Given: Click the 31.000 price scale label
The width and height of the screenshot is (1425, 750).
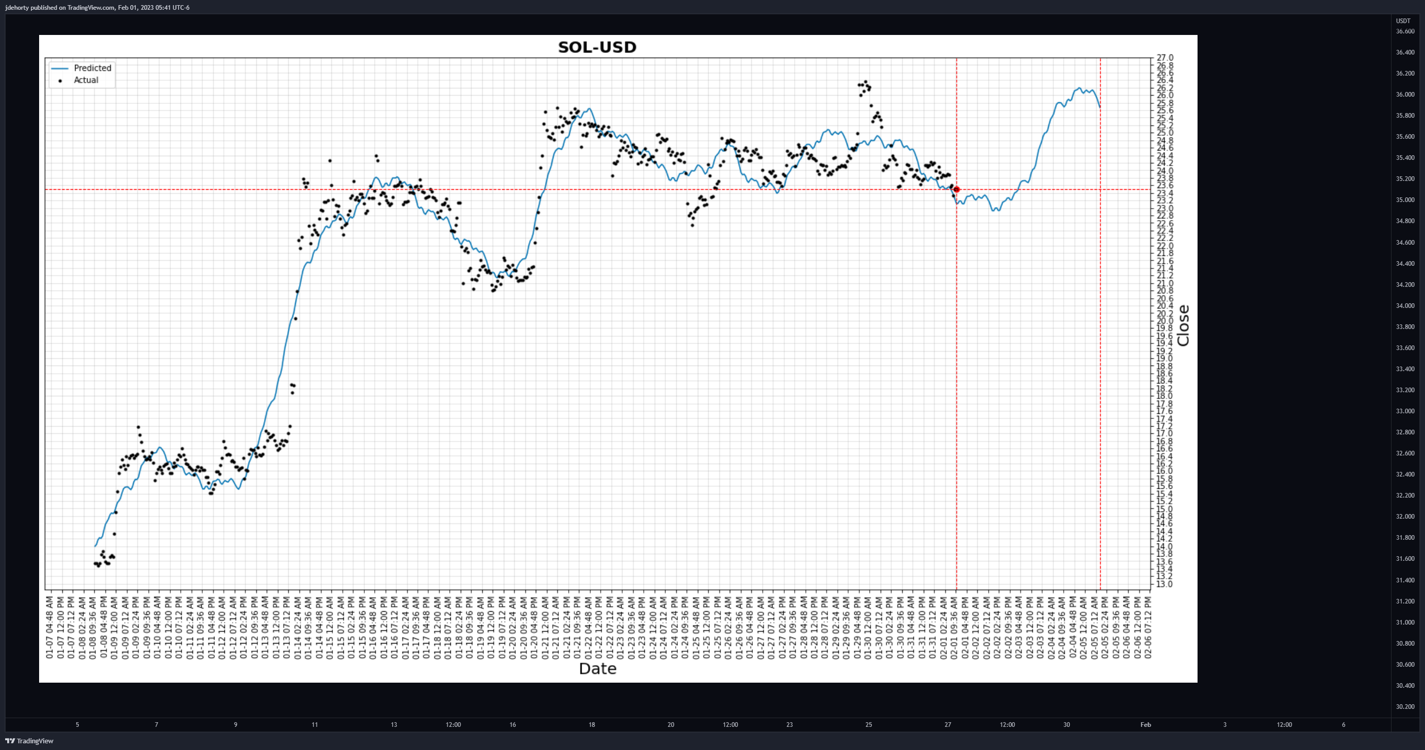Looking at the screenshot, I should [1405, 623].
